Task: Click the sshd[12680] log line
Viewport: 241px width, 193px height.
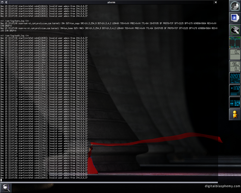Action: pos(44,75)
